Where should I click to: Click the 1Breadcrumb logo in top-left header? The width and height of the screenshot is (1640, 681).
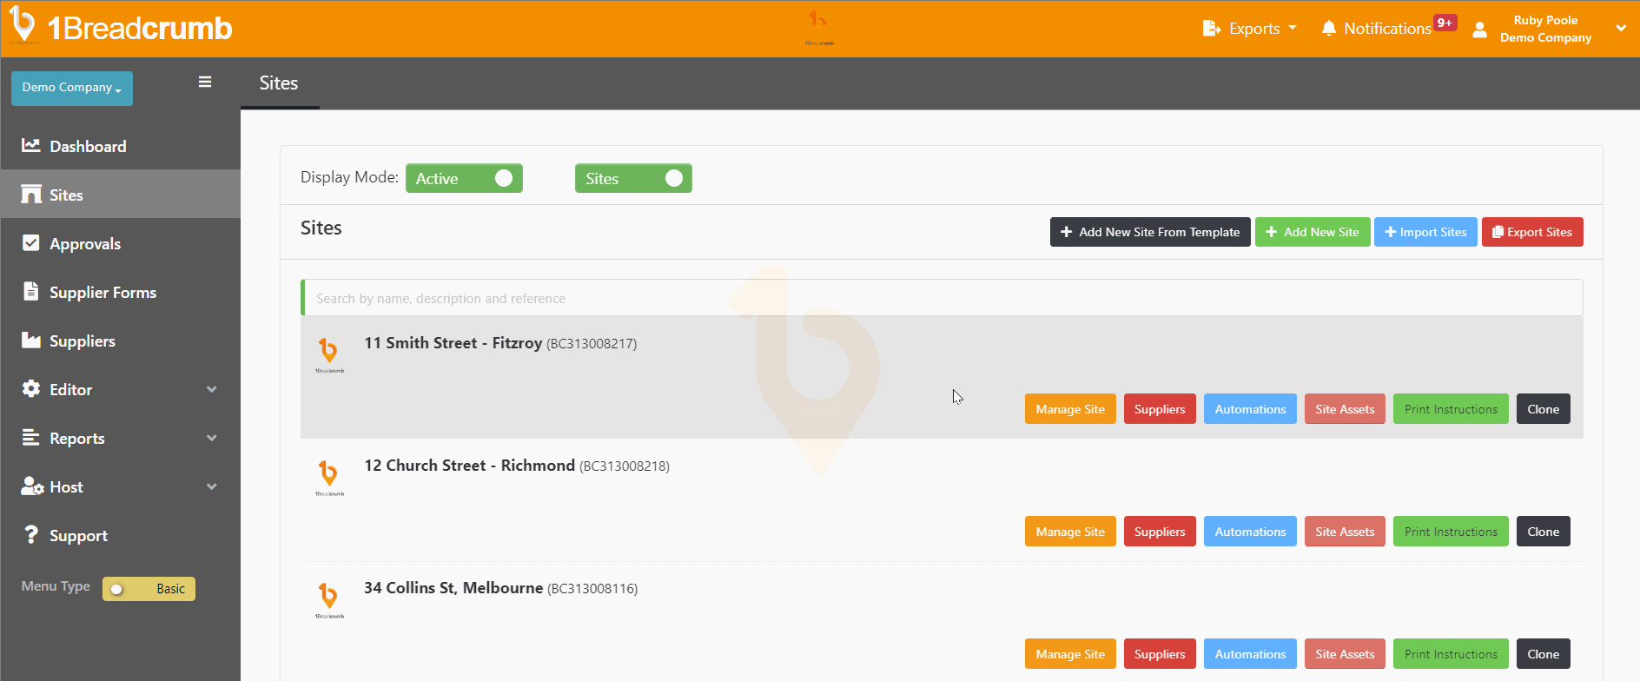121,28
